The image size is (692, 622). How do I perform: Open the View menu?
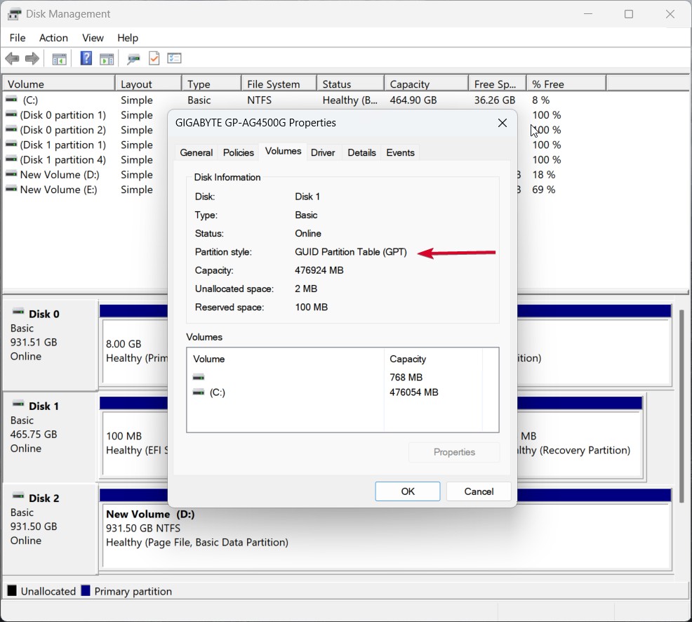[93, 38]
